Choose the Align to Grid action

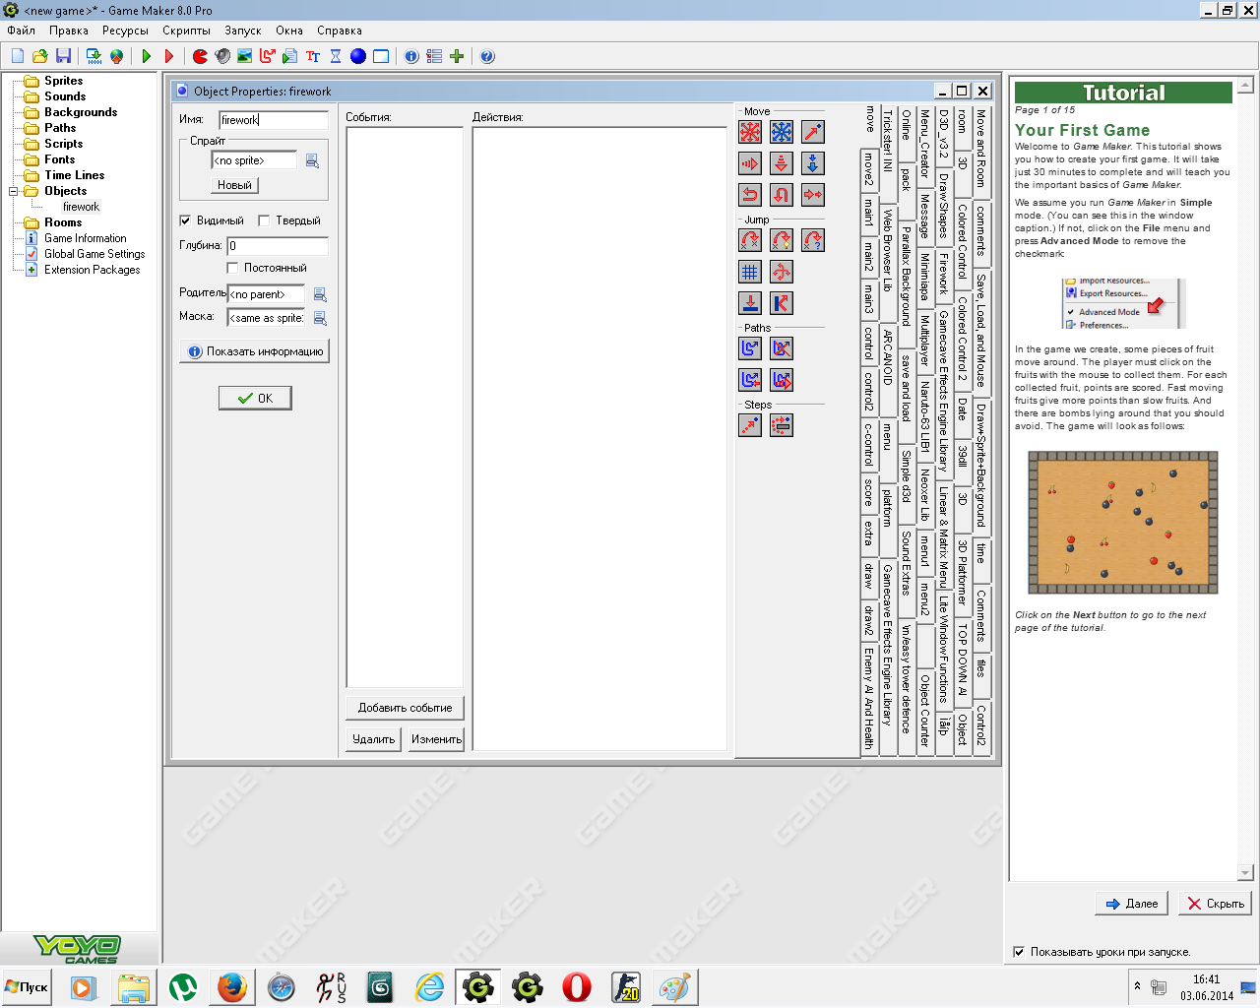(750, 272)
